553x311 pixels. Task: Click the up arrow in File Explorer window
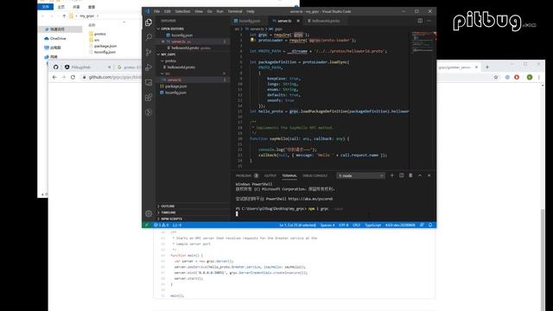(64, 16)
